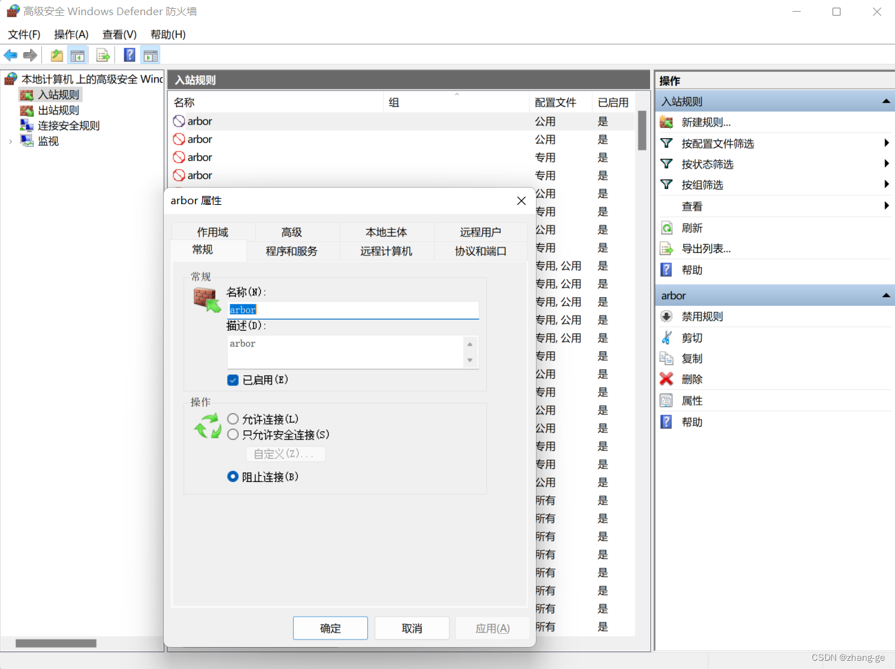
Task: Close the arbor 属性 dialog
Action: click(521, 201)
